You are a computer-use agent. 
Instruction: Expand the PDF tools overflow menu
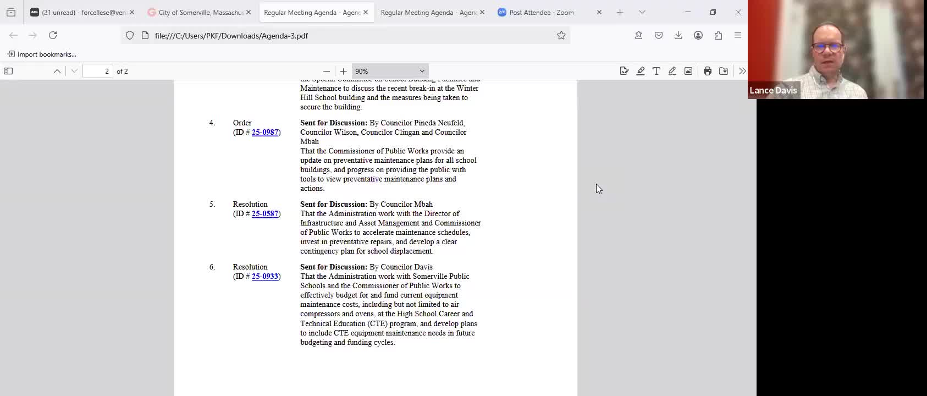pyautogui.click(x=742, y=71)
